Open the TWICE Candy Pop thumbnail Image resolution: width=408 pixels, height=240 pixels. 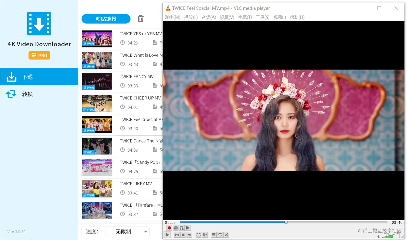click(x=97, y=168)
